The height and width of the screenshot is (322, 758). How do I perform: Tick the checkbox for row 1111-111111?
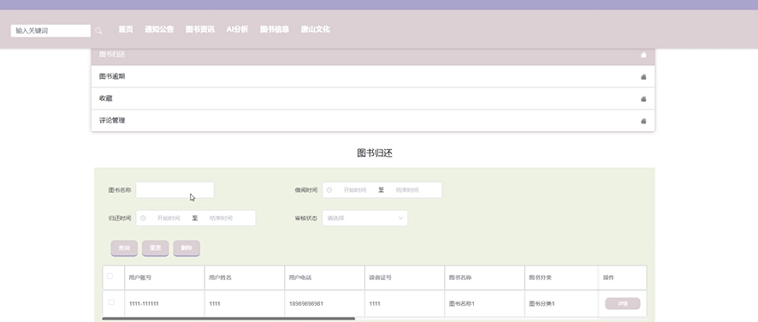tap(111, 301)
